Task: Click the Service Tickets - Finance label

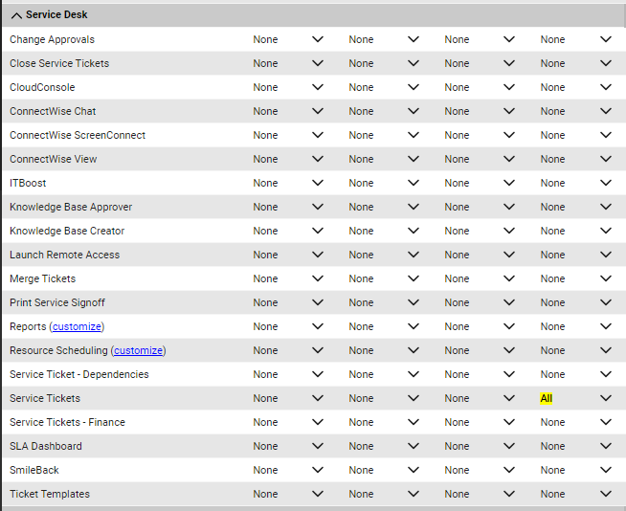Action: coord(67,422)
